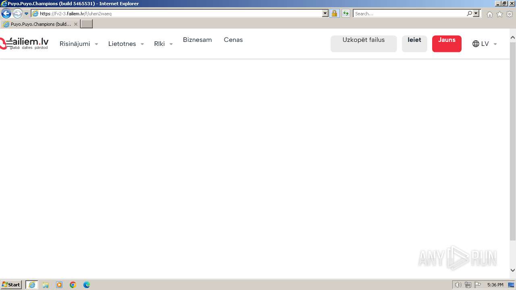The height and width of the screenshot is (290, 516).
Task: Open Google Chrome taskbar icon
Action: (x=73, y=285)
